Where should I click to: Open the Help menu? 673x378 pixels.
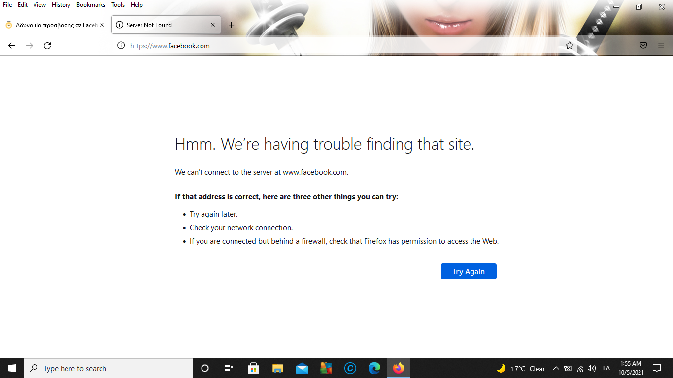click(136, 5)
